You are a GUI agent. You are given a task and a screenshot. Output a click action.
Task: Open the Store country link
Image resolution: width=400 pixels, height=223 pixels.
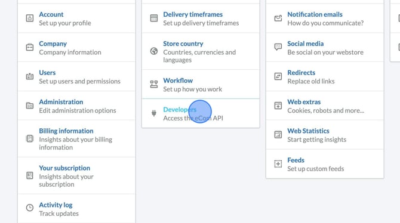pos(183,44)
